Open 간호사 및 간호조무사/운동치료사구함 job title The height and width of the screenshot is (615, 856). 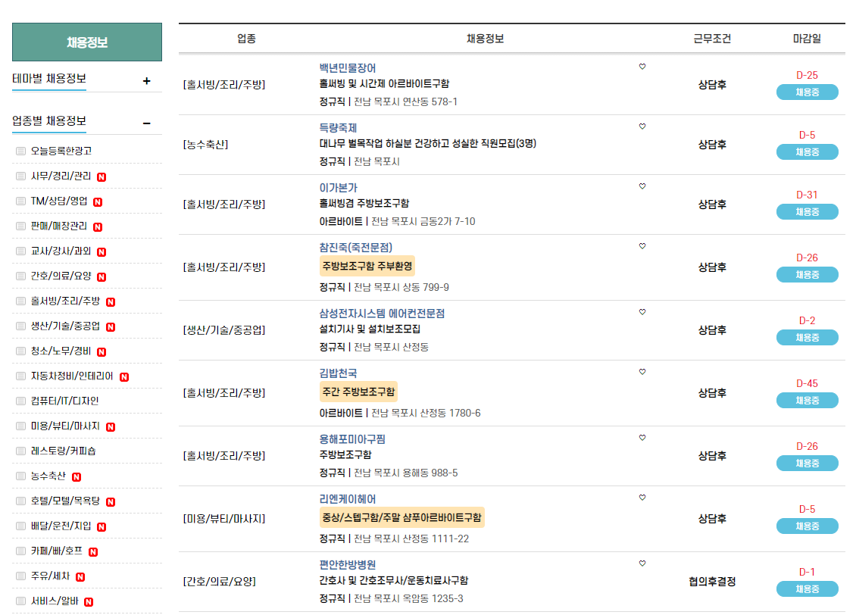394,581
